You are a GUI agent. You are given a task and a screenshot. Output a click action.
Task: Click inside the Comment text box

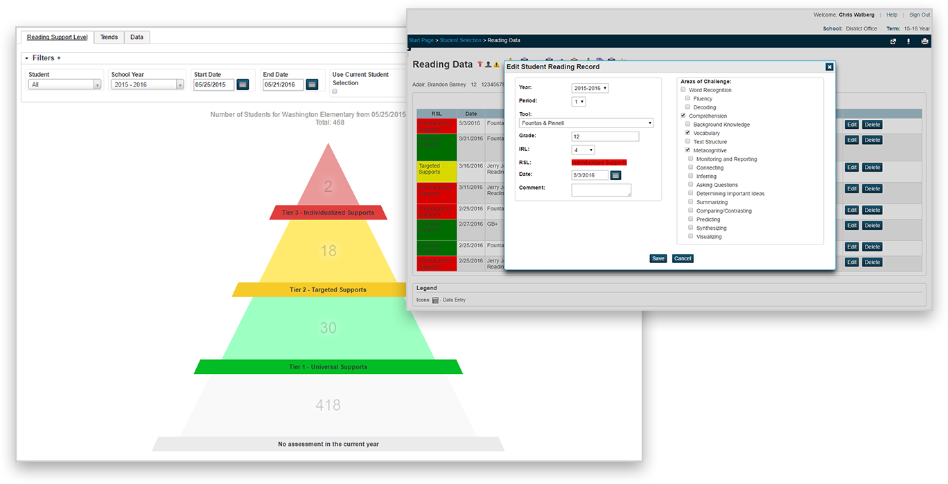tap(601, 190)
